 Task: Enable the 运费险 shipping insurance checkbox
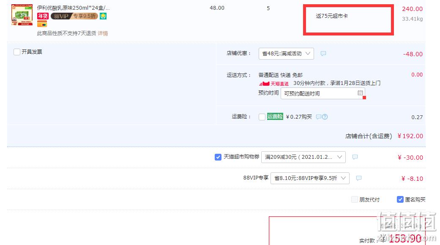click(262, 117)
